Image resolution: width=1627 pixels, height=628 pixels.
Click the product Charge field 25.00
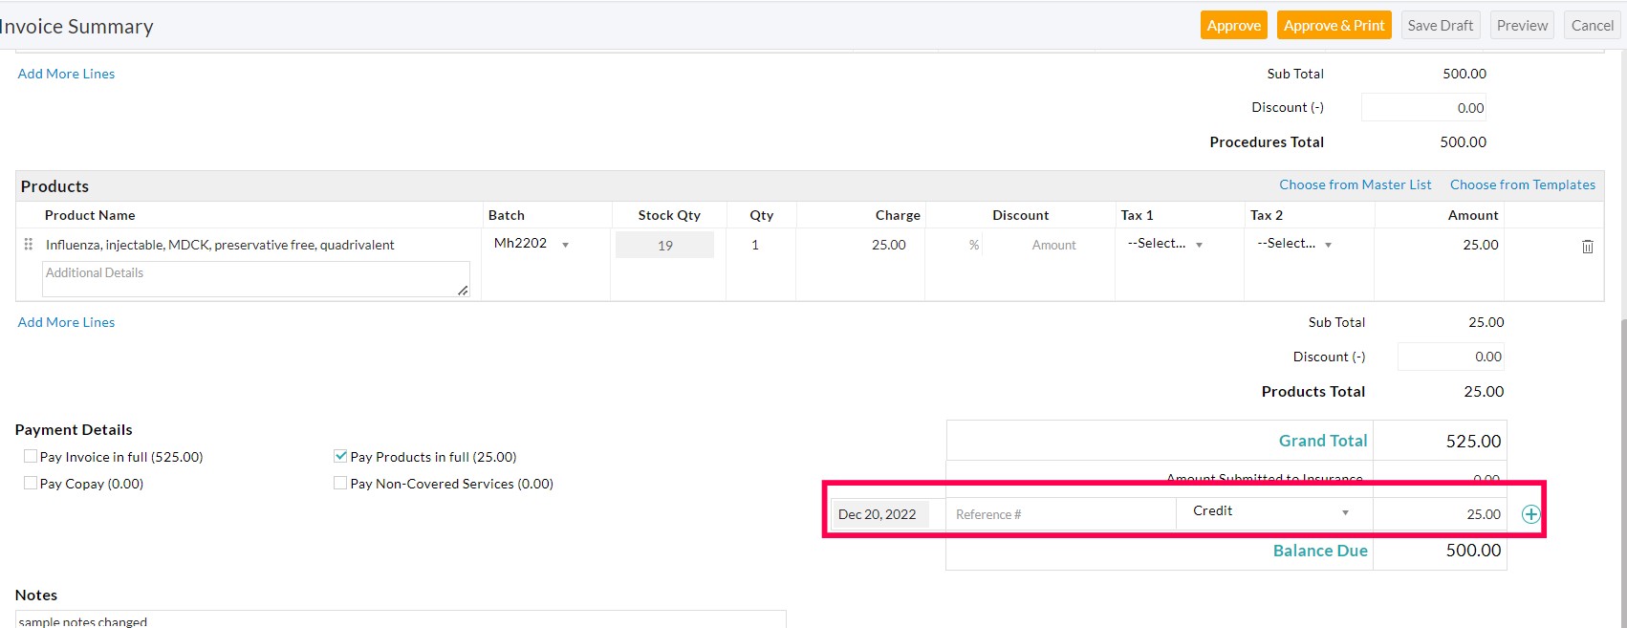860,245
